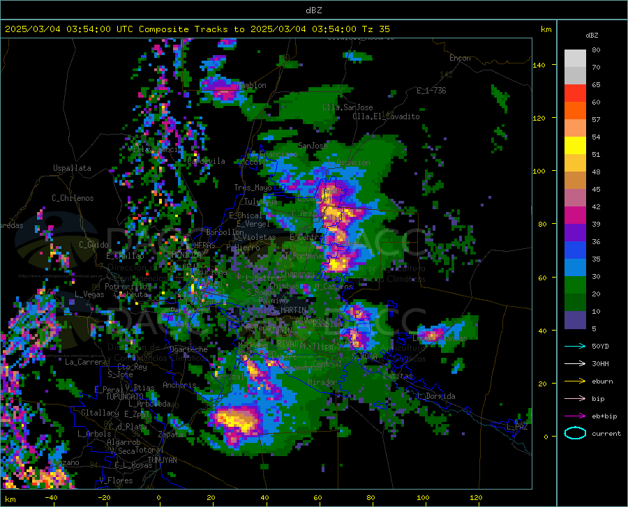Image resolution: width=628 pixels, height=507 pixels.
Task: Click the 60 km horizontal axis tick
Action: point(317,498)
